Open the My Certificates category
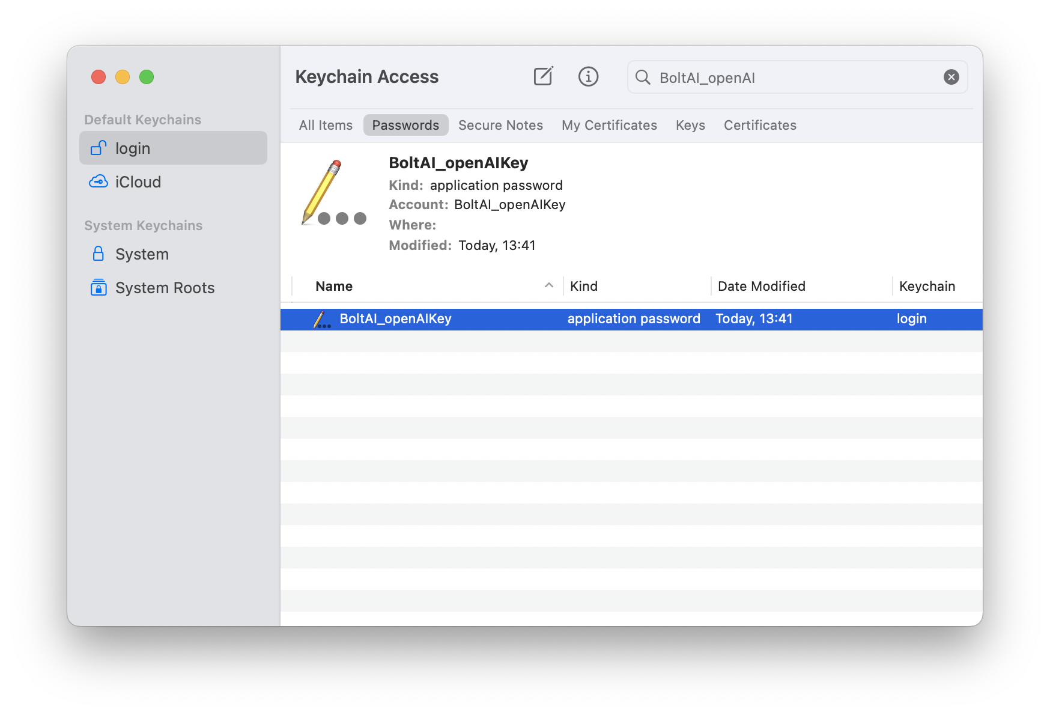 click(608, 125)
